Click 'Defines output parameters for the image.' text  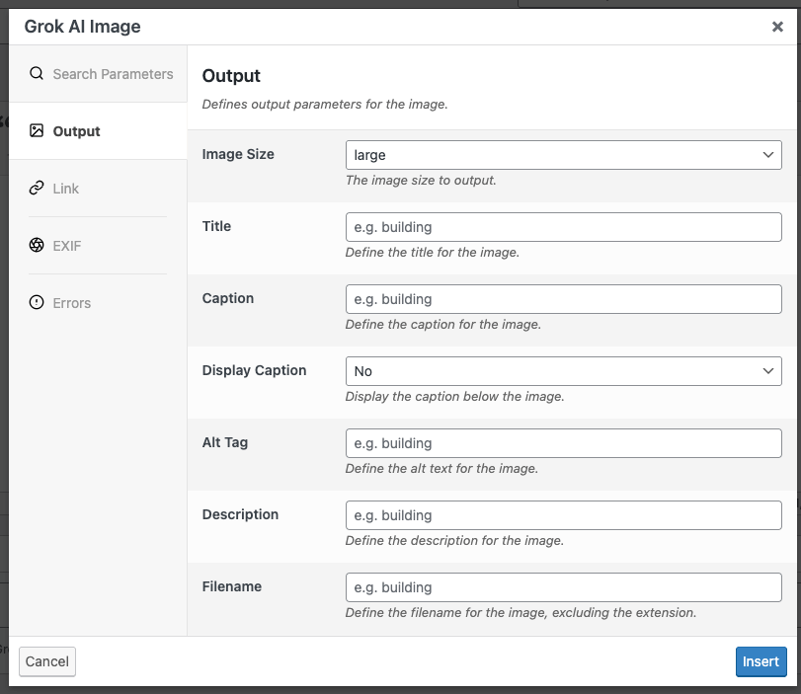pos(325,105)
